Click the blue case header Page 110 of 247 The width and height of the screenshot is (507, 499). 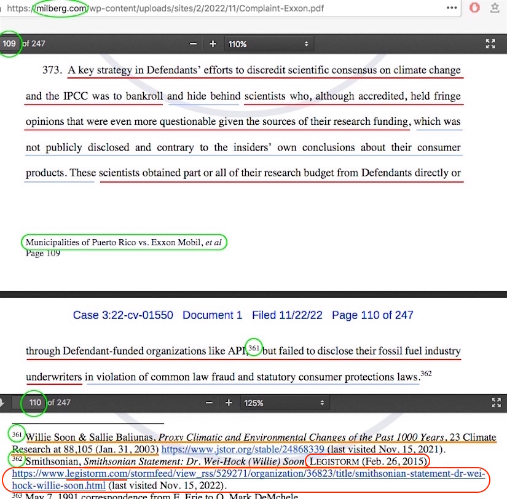[372, 315]
